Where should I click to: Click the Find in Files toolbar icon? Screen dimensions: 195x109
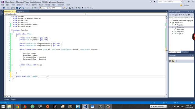tap(64, 8)
